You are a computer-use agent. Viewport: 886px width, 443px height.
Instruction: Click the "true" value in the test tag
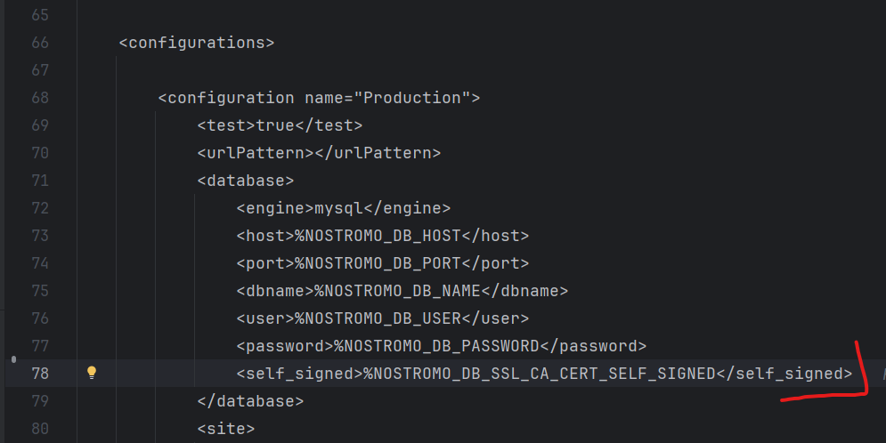[275, 125]
